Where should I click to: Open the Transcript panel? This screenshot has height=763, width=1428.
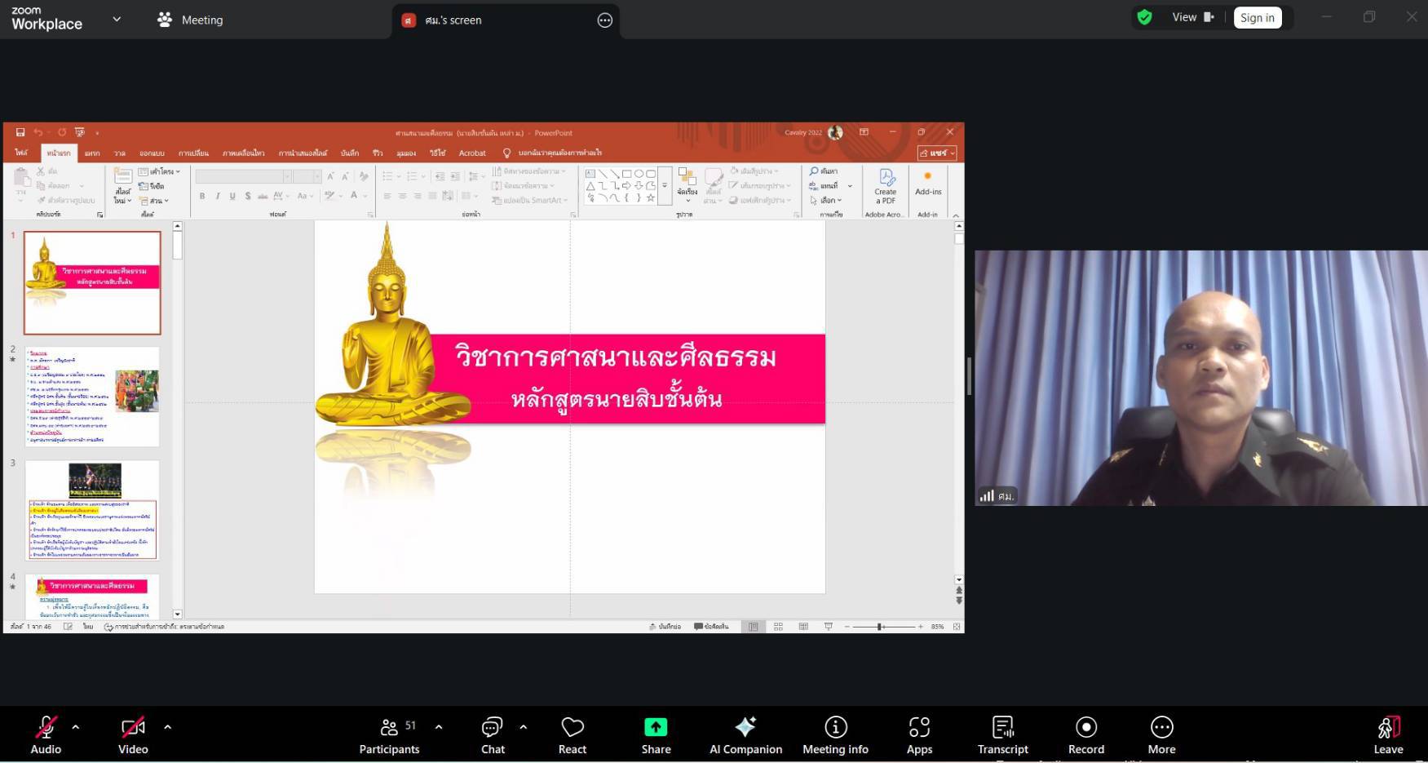tap(1002, 734)
